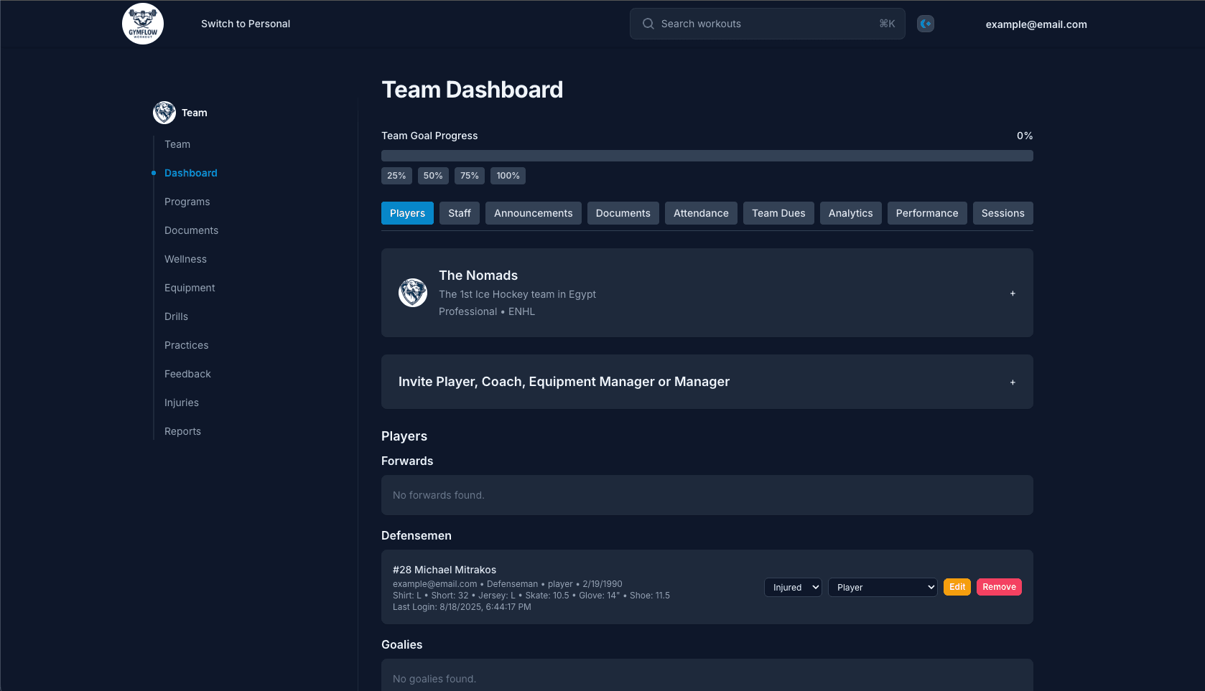Open the Injuries section in the sidebar
Image resolution: width=1205 pixels, height=691 pixels.
click(182, 403)
